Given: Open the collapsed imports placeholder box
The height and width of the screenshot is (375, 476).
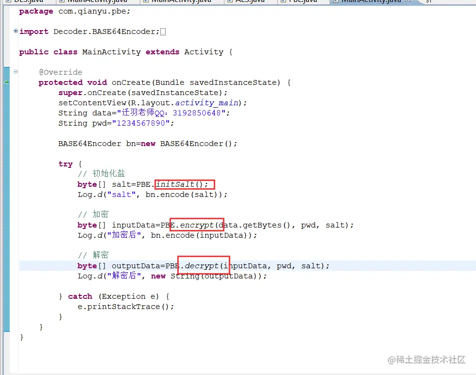Looking at the screenshot, I should tap(163, 32).
